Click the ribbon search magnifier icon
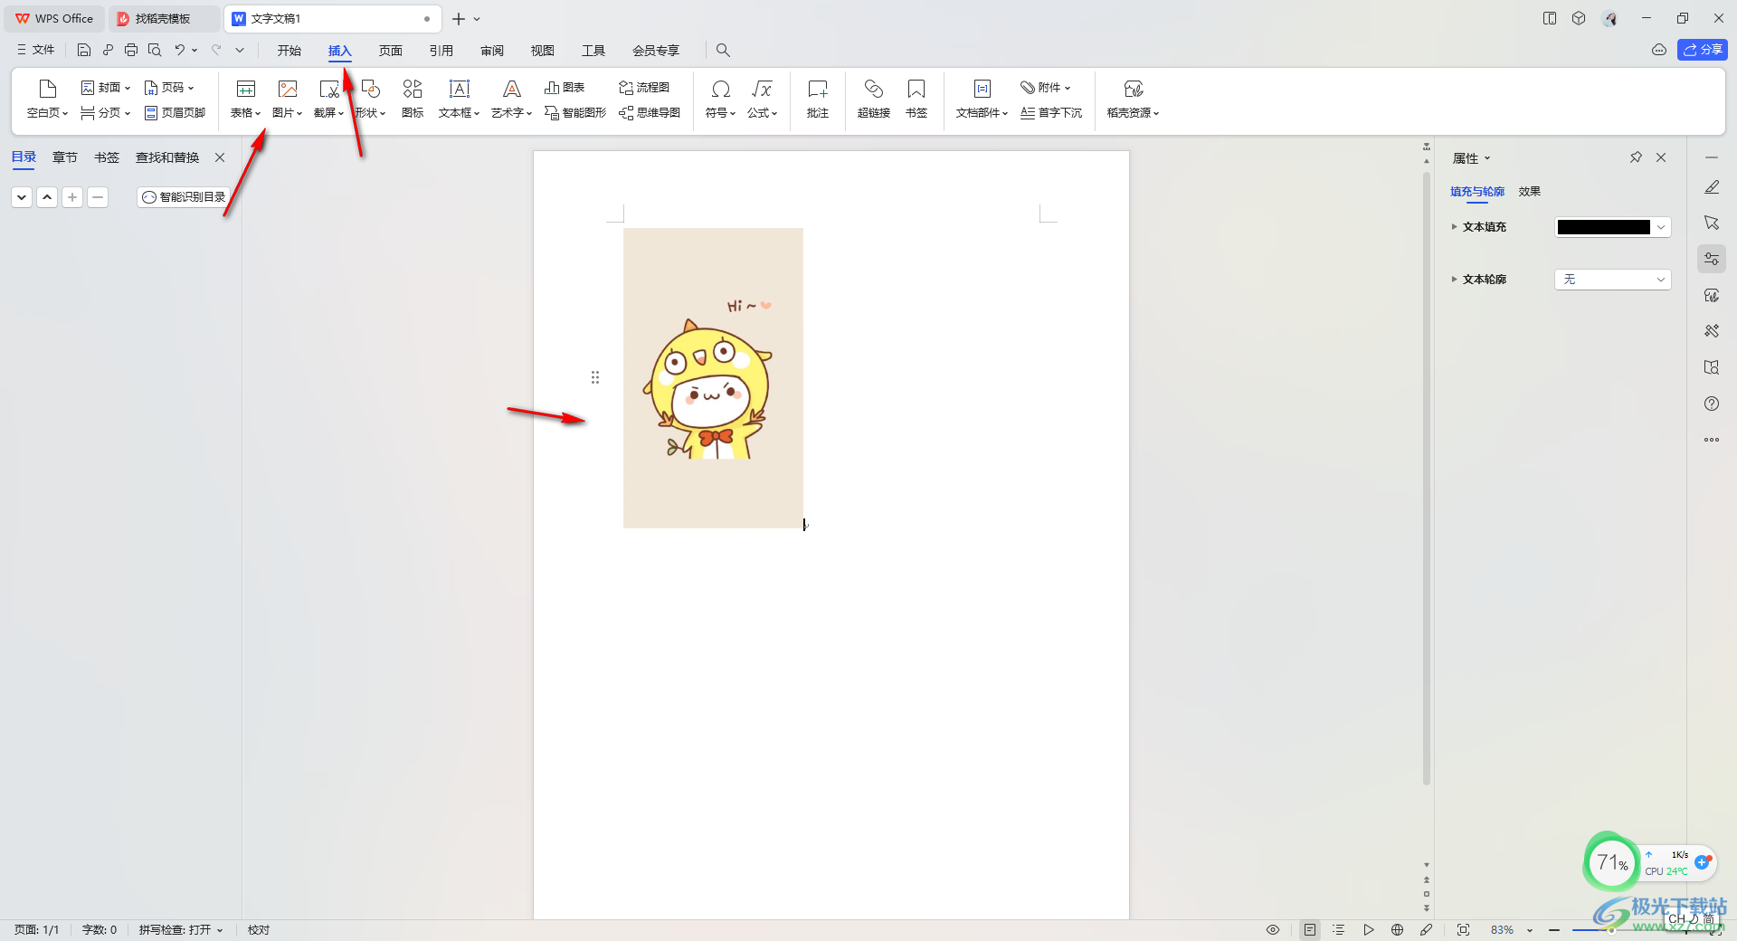The image size is (1737, 941). [723, 51]
